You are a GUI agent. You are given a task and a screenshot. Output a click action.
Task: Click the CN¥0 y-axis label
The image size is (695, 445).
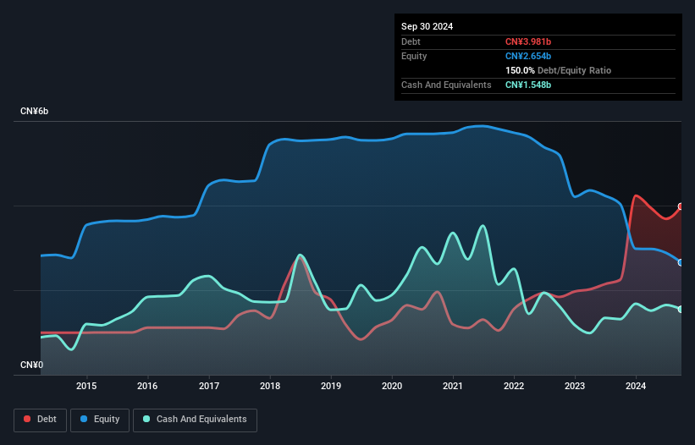tap(32, 365)
